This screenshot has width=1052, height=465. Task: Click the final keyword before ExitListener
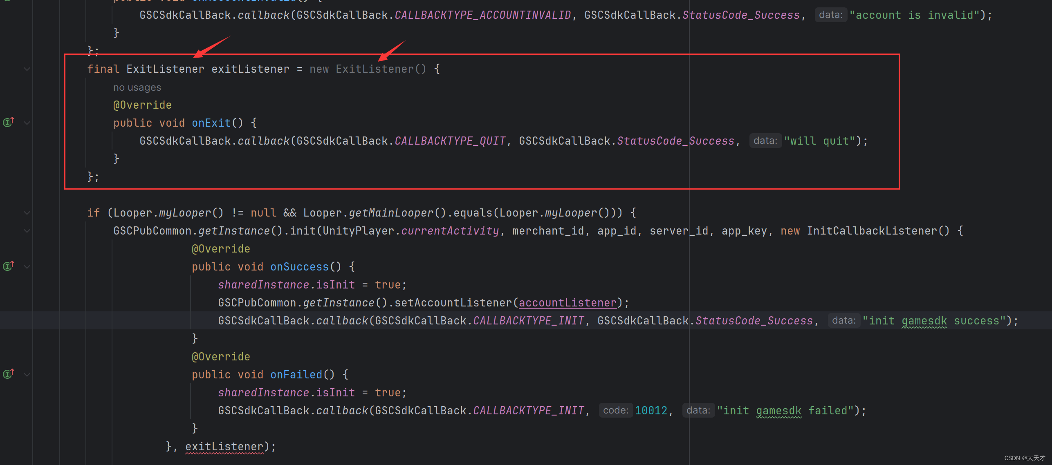(x=103, y=69)
